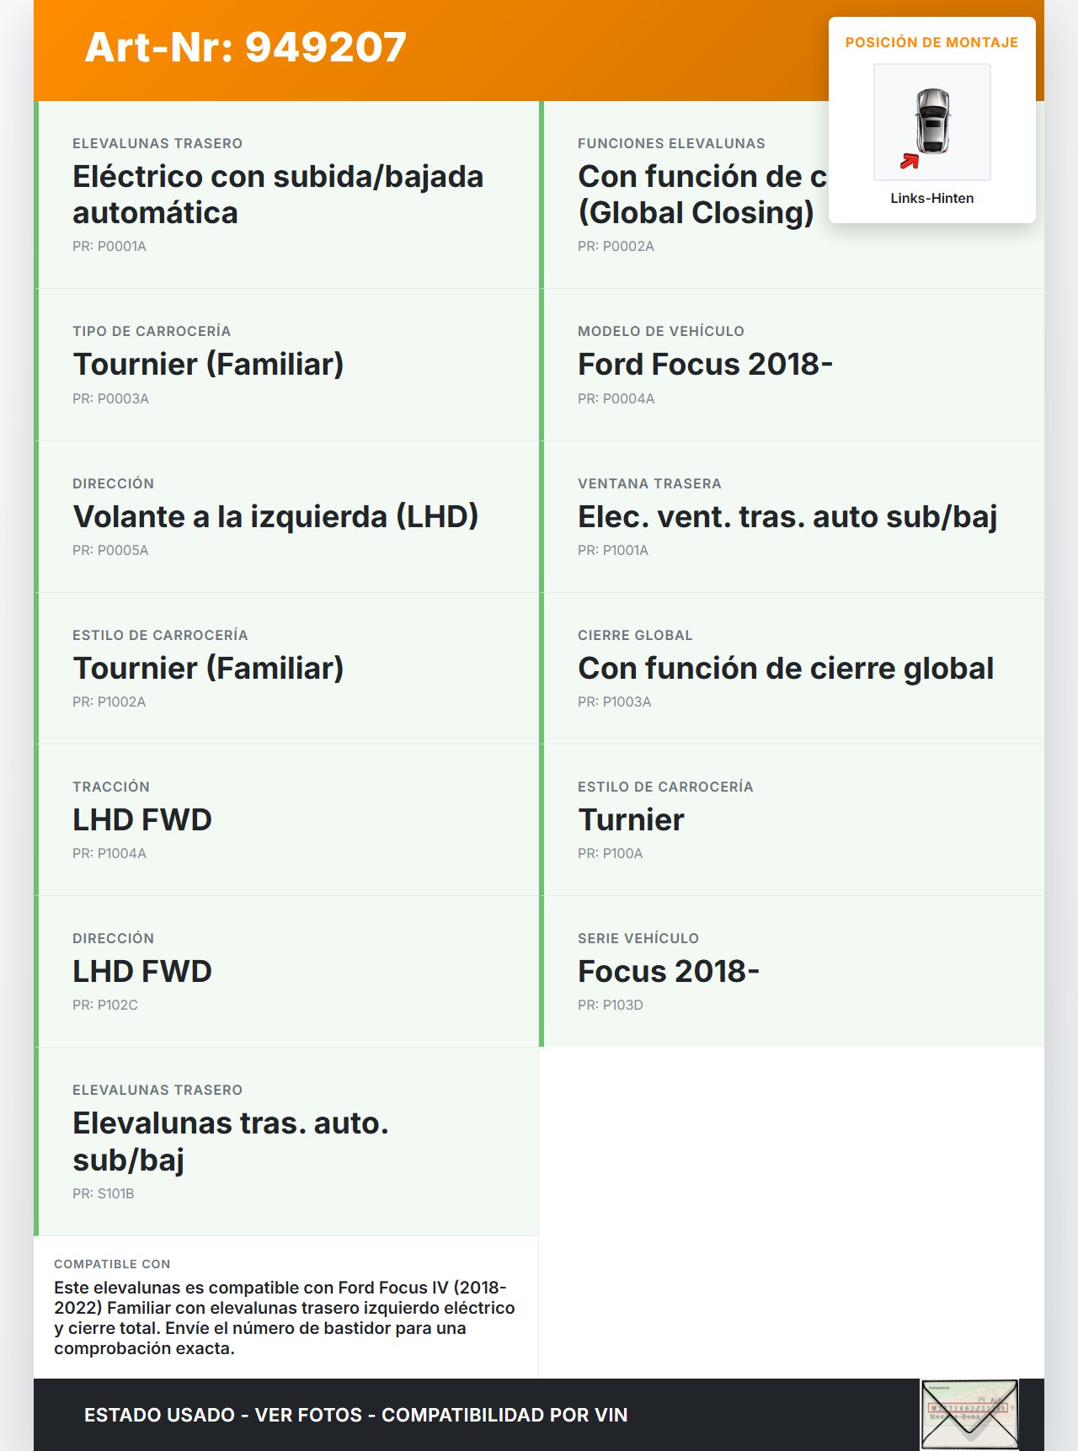Click the red arrow beside the car
Viewport: 1078px width, 1451px height.
[x=909, y=161]
